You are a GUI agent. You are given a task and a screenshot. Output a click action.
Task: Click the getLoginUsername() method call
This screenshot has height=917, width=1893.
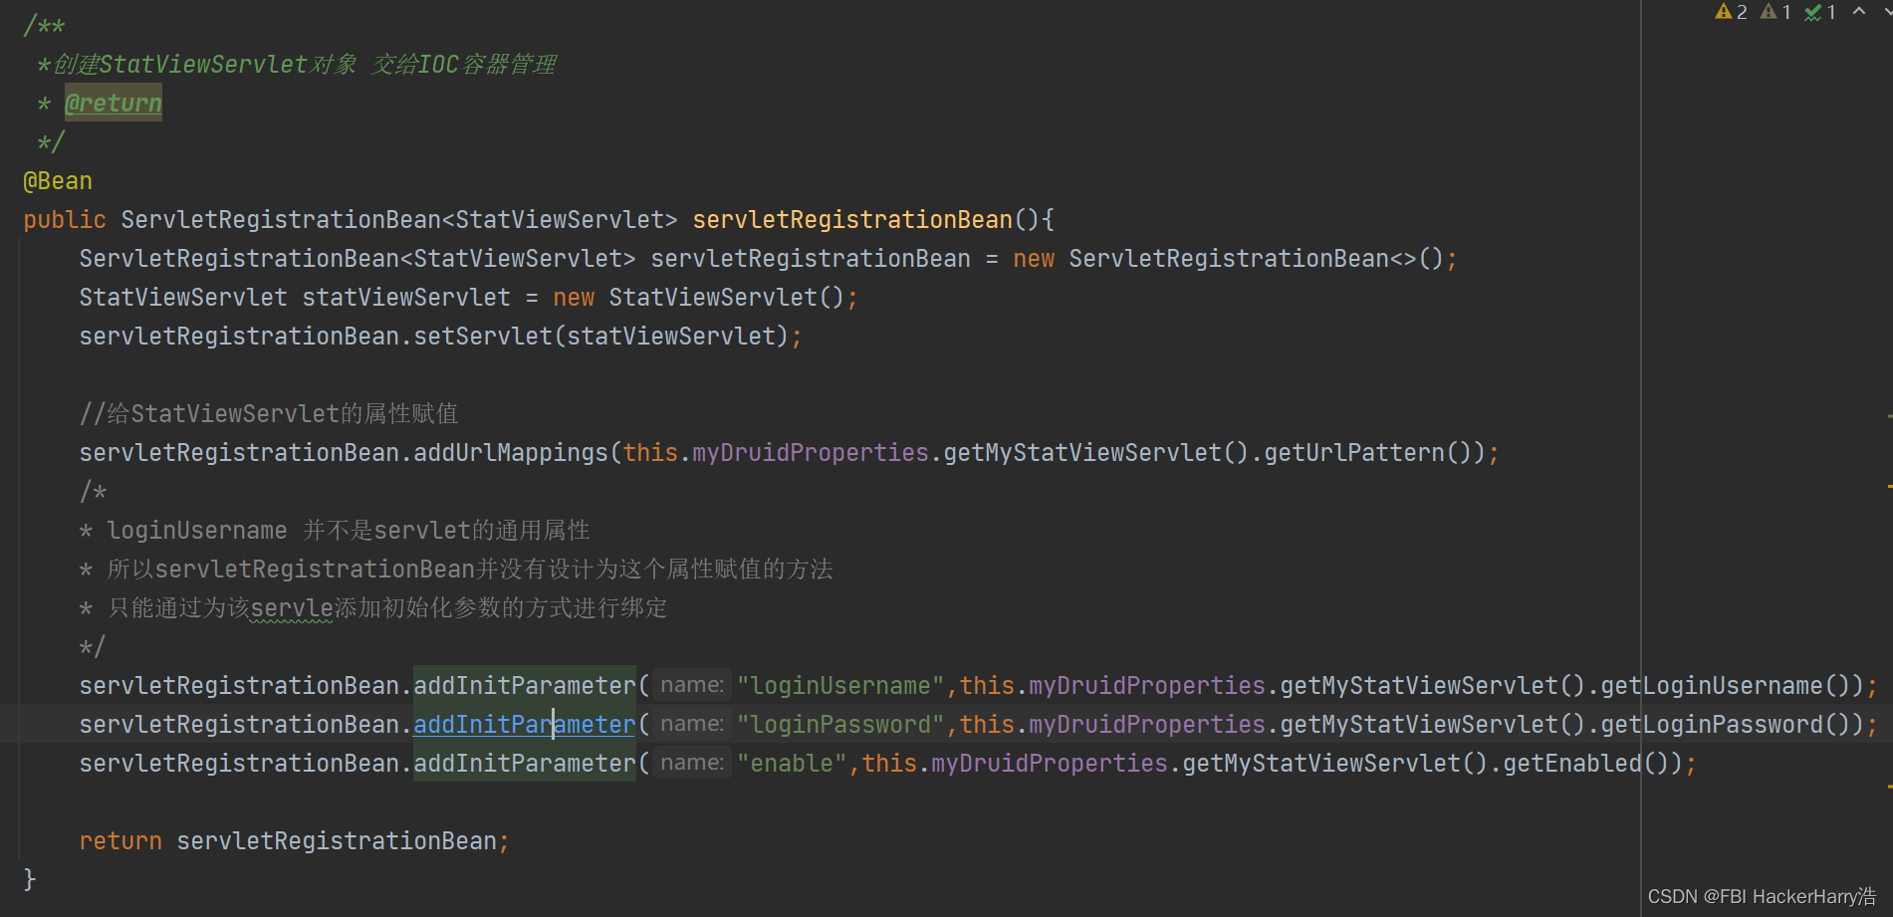(x=1726, y=686)
